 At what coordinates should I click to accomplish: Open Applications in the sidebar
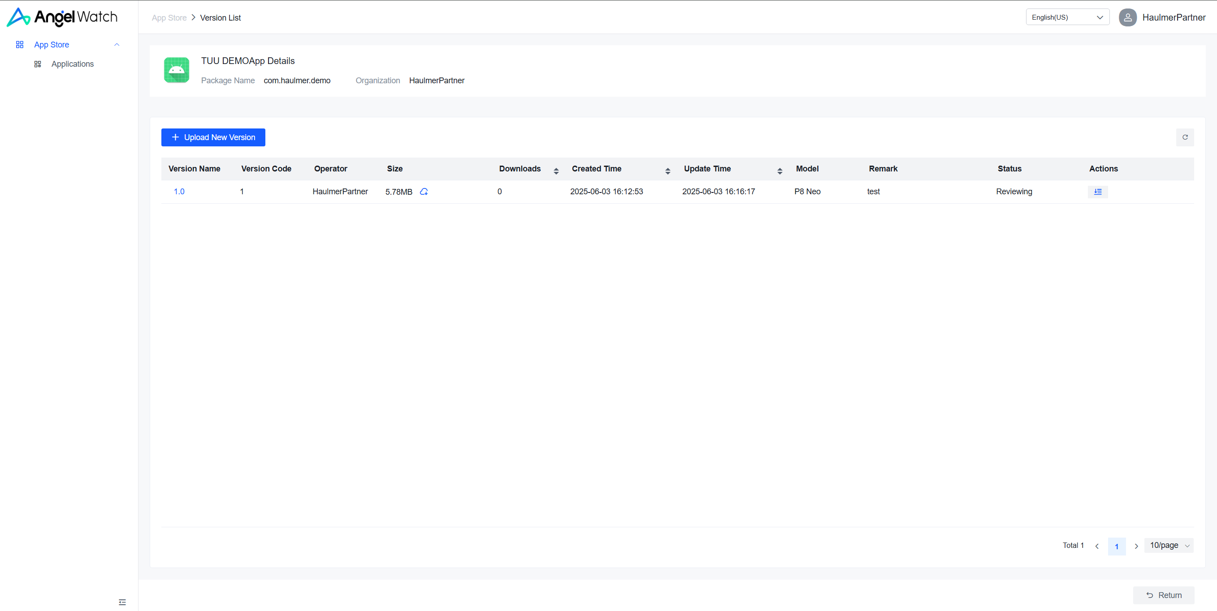72,64
